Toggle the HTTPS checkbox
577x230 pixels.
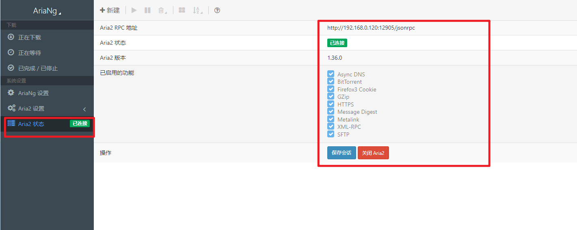(331, 104)
